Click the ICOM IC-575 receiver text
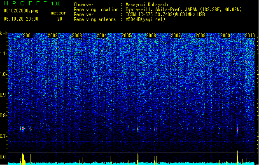This screenshot has width=259, height=165. (165, 14)
